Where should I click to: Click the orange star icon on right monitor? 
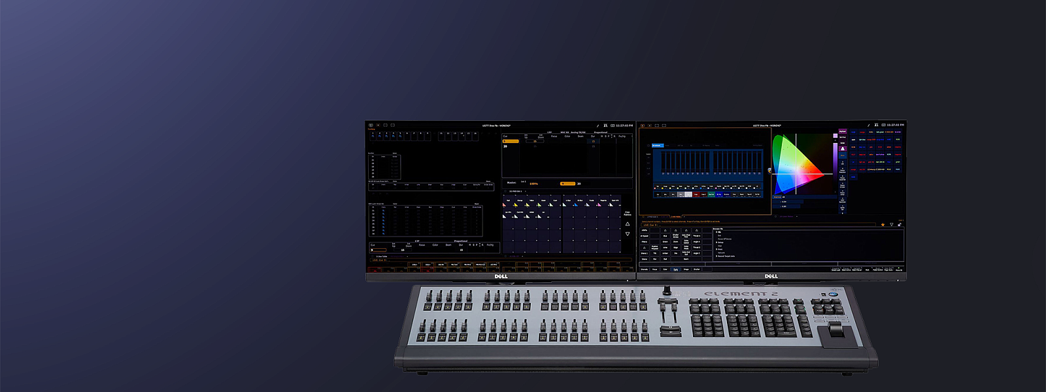click(883, 225)
